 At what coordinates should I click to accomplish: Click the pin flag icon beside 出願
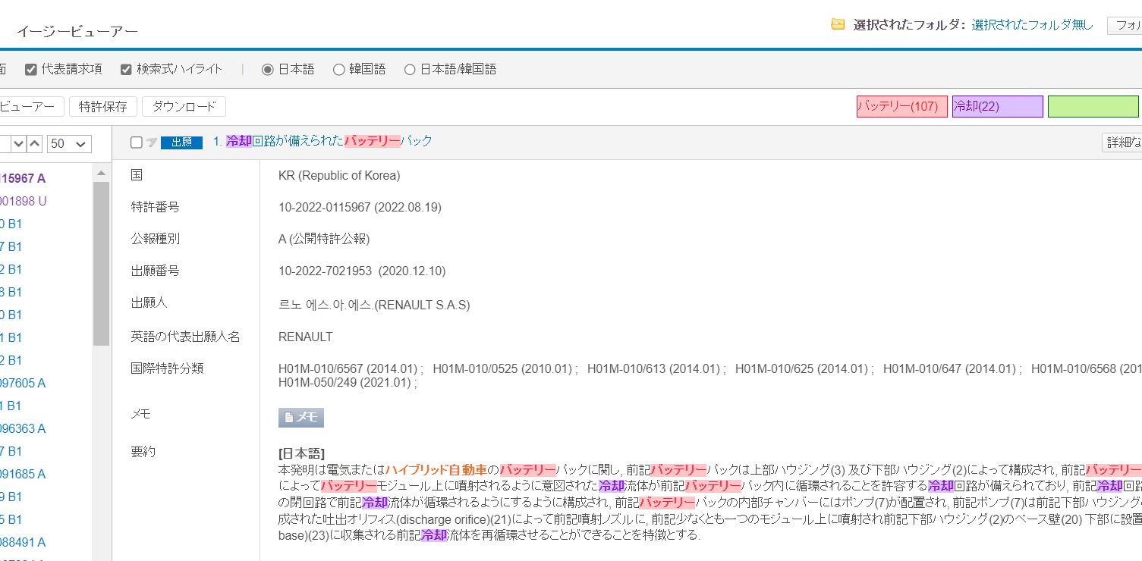(x=151, y=143)
